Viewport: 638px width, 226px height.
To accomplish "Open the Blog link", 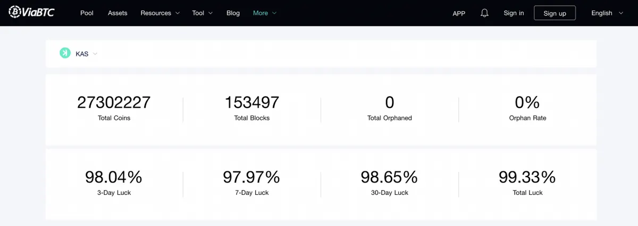I will tap(233, 13).
